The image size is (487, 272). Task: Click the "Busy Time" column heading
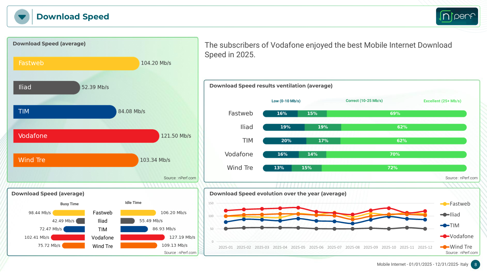pyautogui.click(x=69, y=204)
